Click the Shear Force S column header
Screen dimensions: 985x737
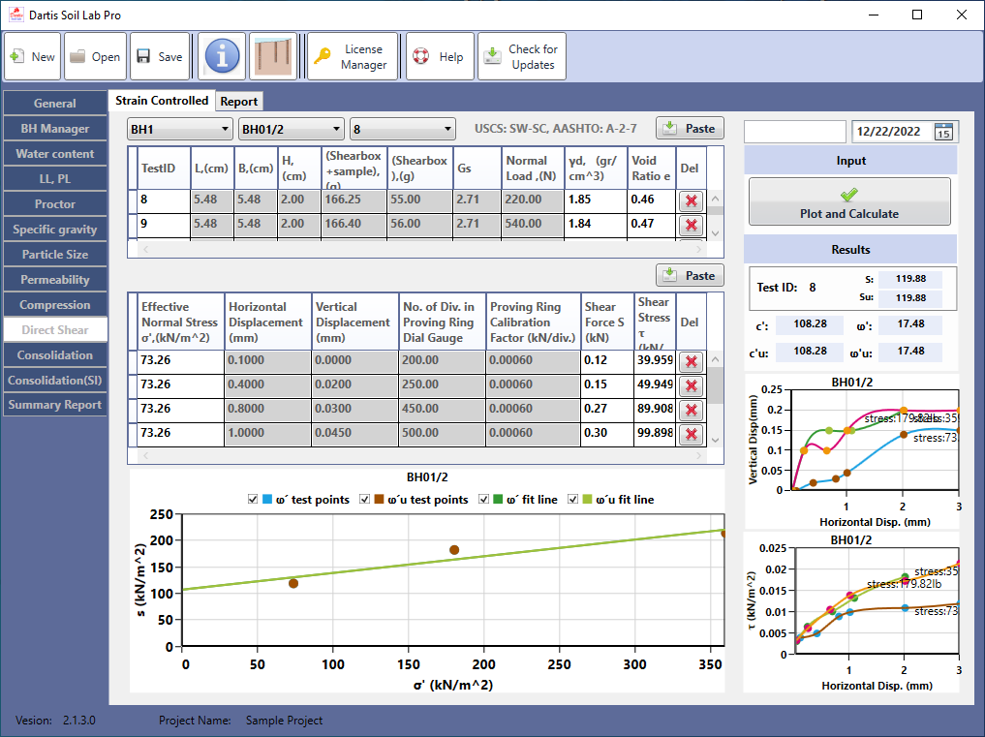(606, 322)
